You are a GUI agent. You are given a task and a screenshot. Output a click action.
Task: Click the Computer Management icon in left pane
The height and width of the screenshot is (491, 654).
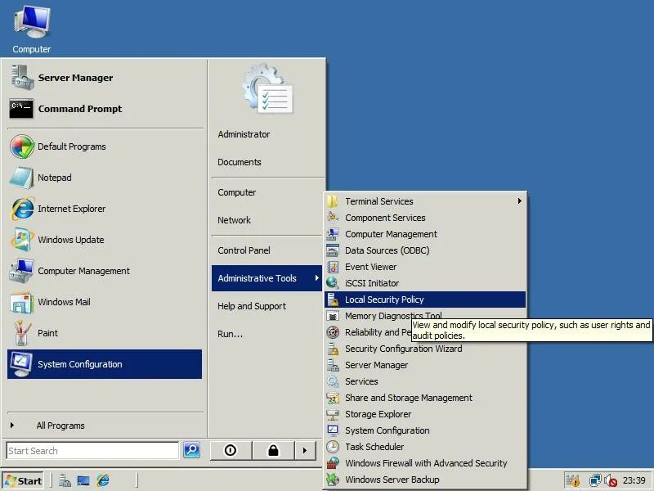point(22,271)
